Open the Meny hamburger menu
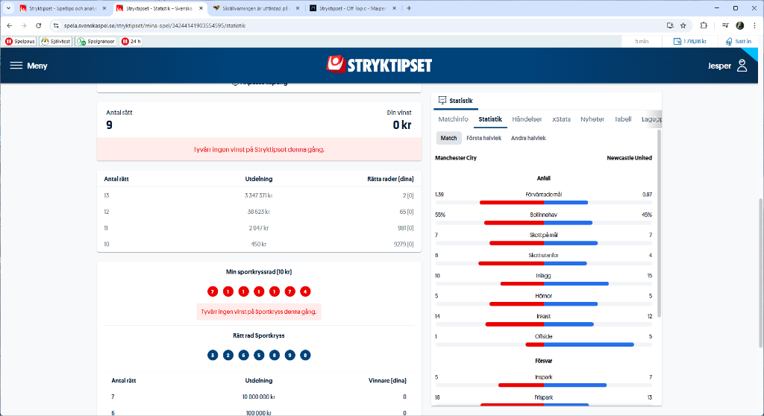The height and width of the screenshot is (416, 764). pos(28,66)
